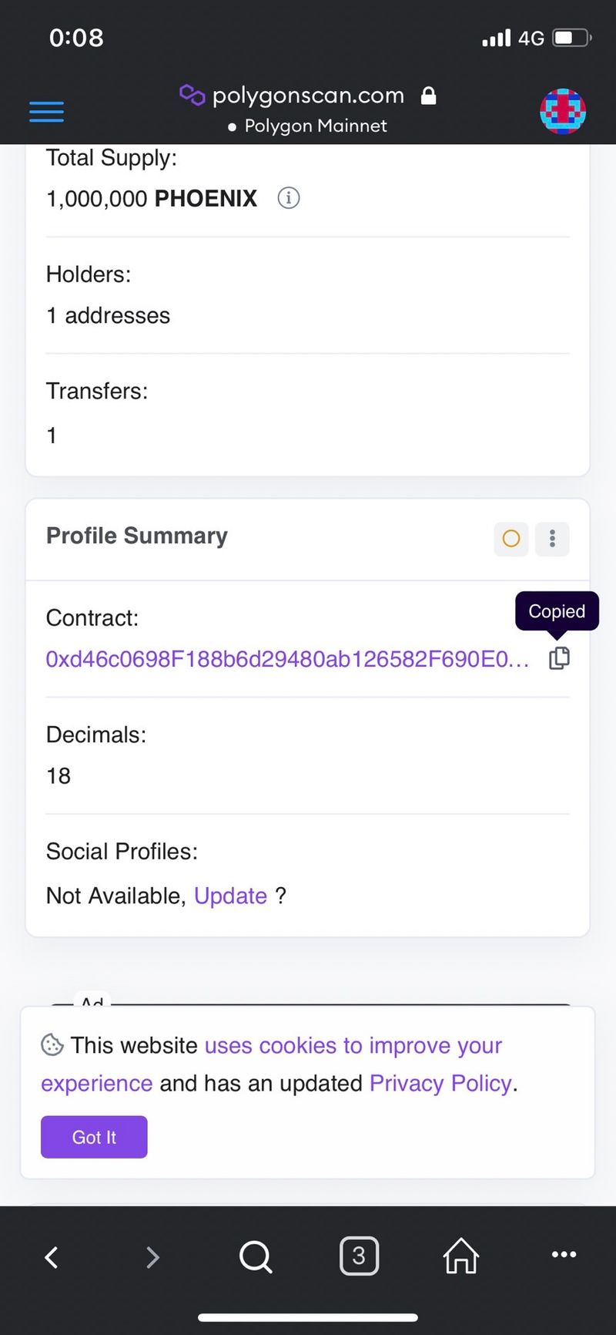Image resolution: width=616 pixels, height=1335 pixels.
Task: Tap the pixelated account avatar
Action: 563,112
